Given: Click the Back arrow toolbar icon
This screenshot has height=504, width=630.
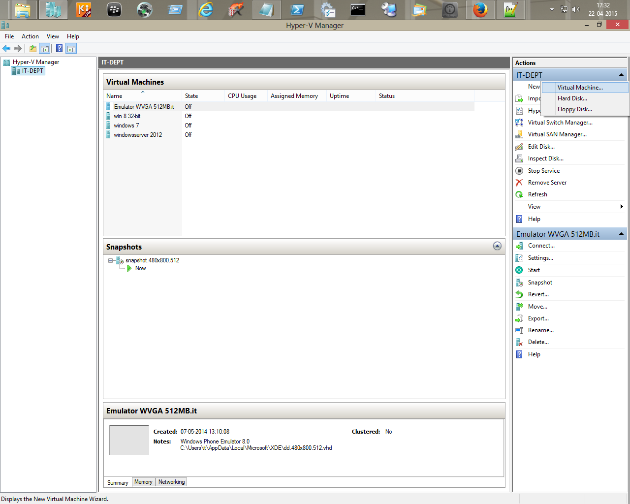Looking at the screenshot, I should pyautogui.click(x=6, y=48).
